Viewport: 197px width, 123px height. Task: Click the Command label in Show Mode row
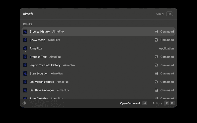click(x=167, y=40)
